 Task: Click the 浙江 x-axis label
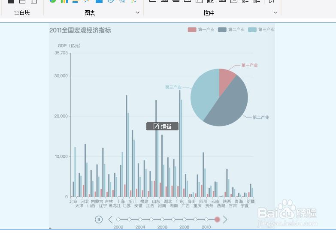click(133, 202)
